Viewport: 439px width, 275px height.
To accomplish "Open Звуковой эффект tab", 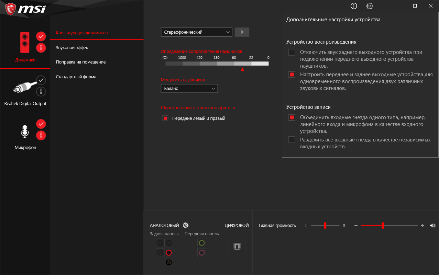I will 73,48.
